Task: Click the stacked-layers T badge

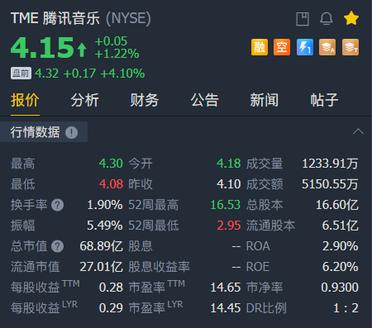Action: (x=351, y=47)
